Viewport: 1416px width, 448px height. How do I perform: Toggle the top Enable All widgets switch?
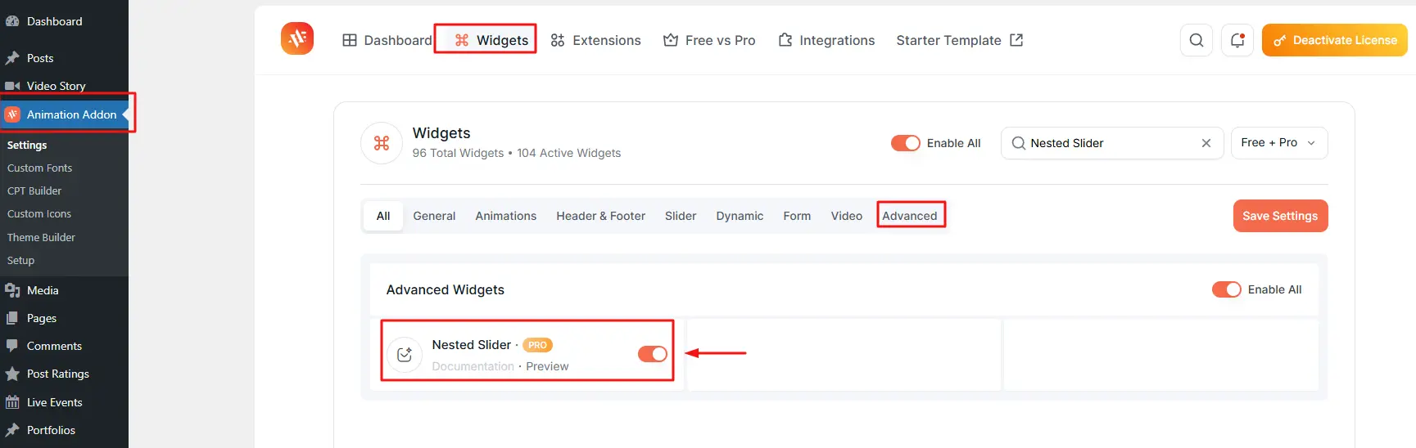click(x=906, y=143)
